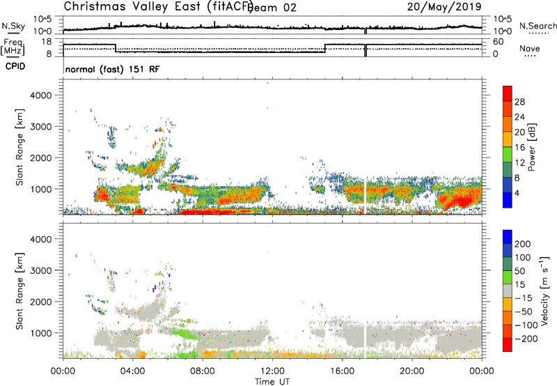Viewport: 557px width, 386px height.
Task: Click the "N.Sky" legend label
Action: (13, 26)
